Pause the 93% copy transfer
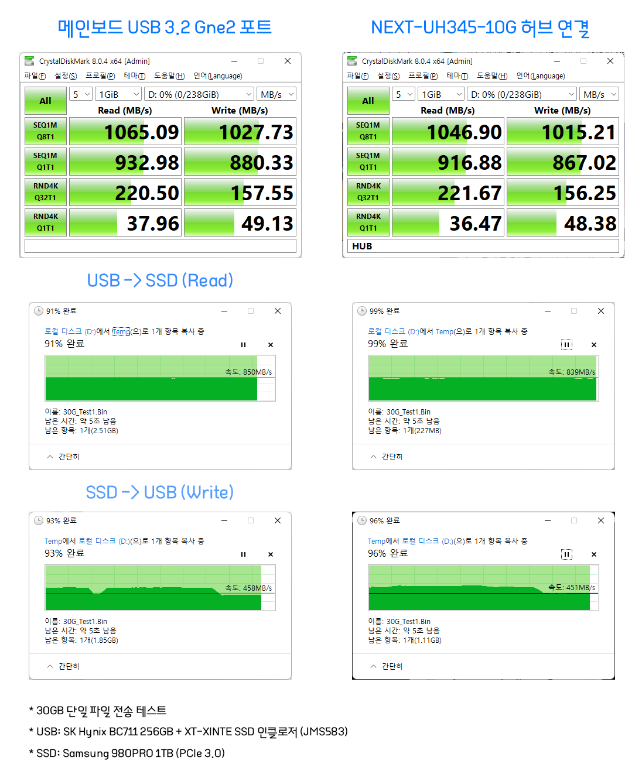 click(243, 554)
